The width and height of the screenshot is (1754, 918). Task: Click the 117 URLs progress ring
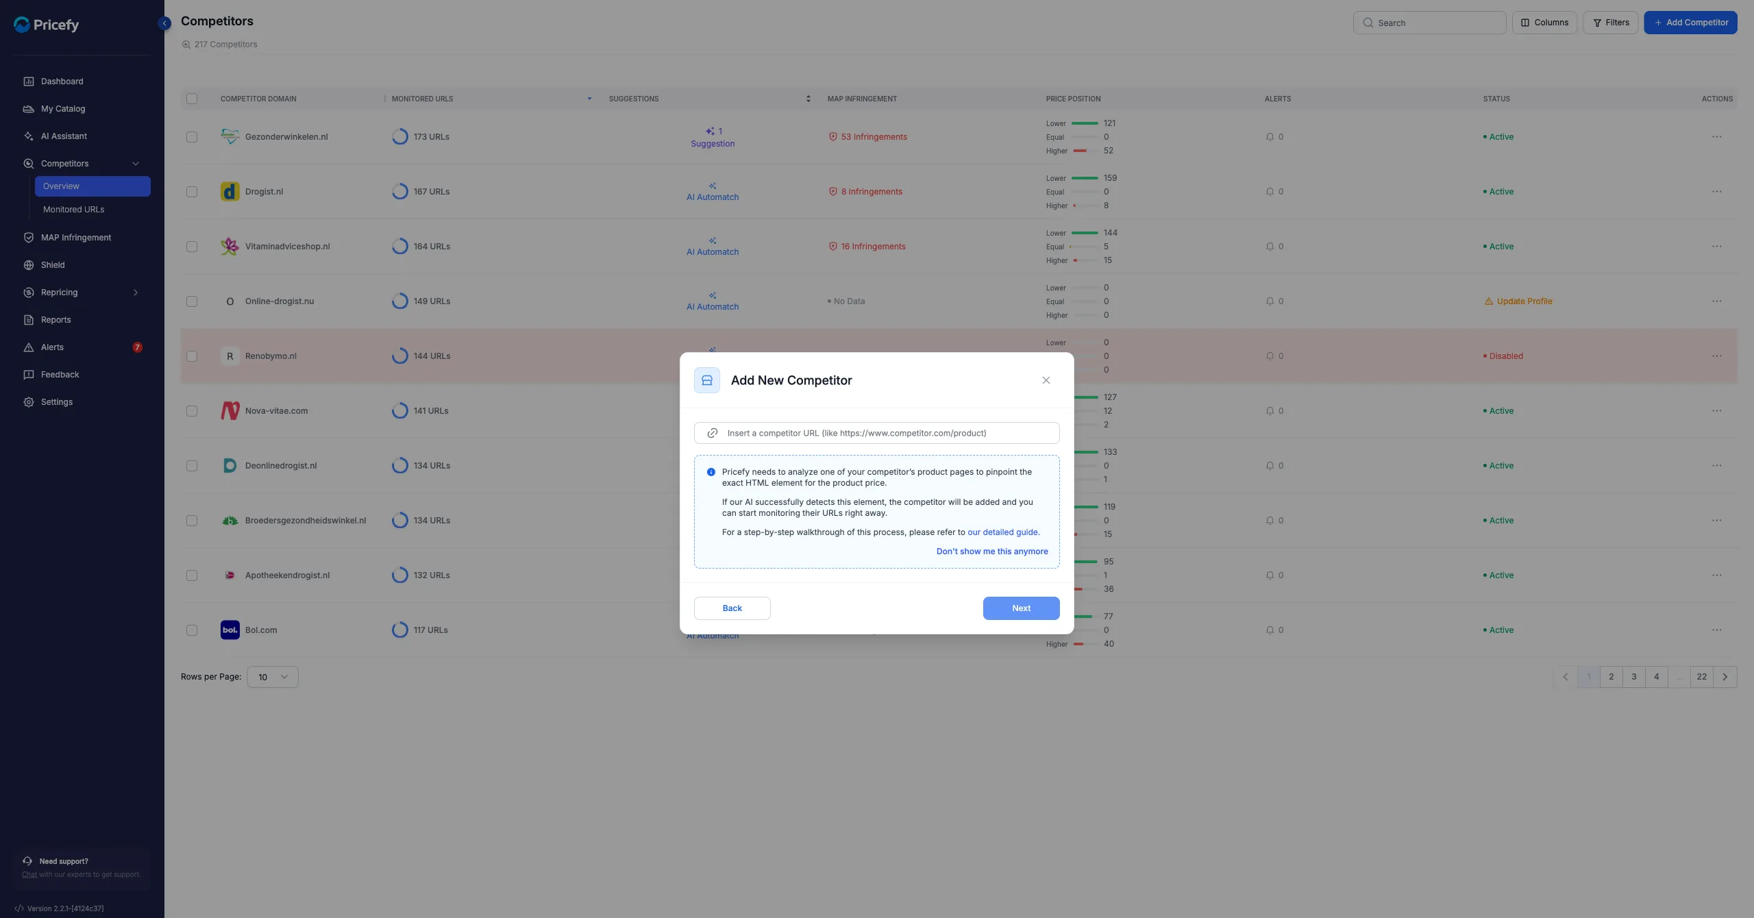pyautogui.click(x=400, y=630)
